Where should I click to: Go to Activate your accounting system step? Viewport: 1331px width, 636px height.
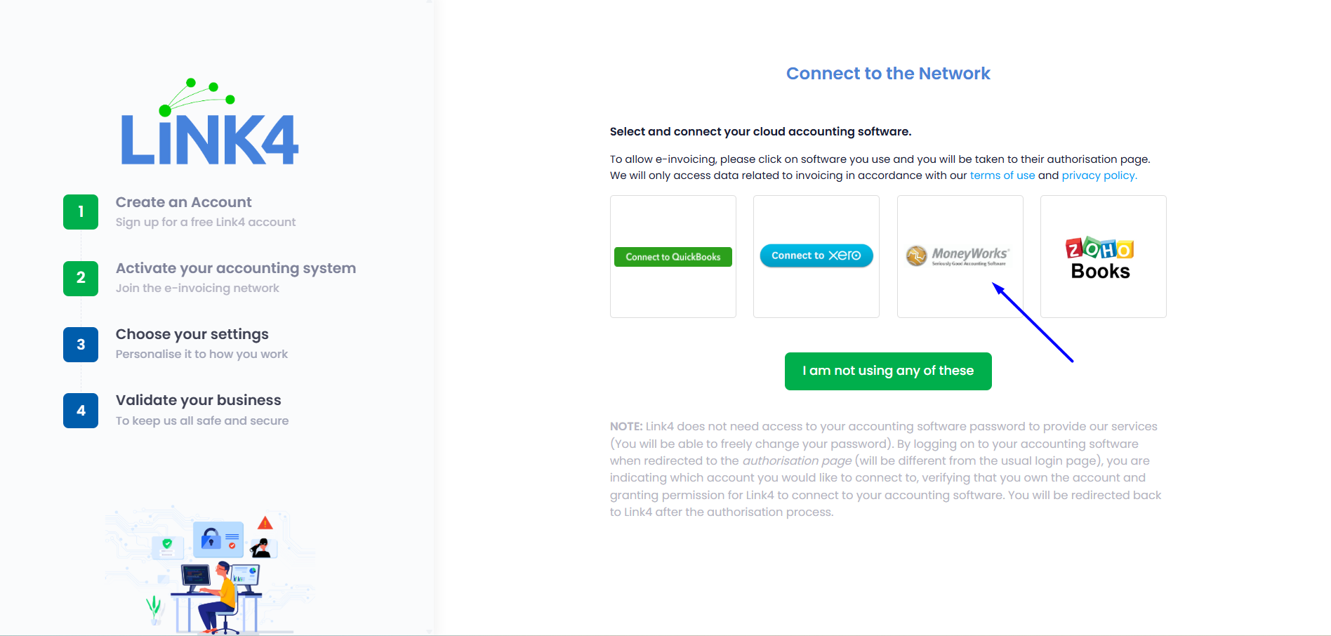(235, 268)
